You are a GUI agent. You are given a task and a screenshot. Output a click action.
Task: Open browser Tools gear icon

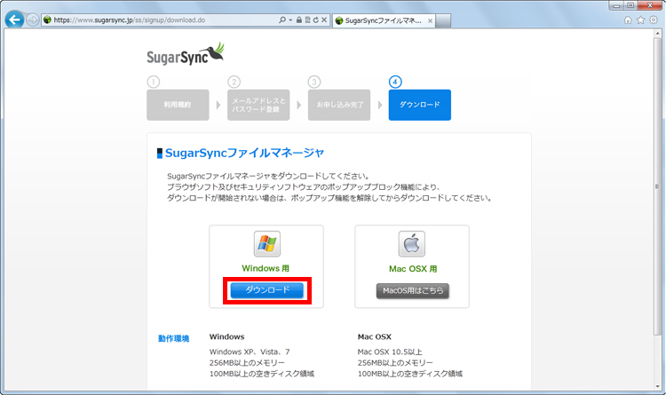coord(654,20)
